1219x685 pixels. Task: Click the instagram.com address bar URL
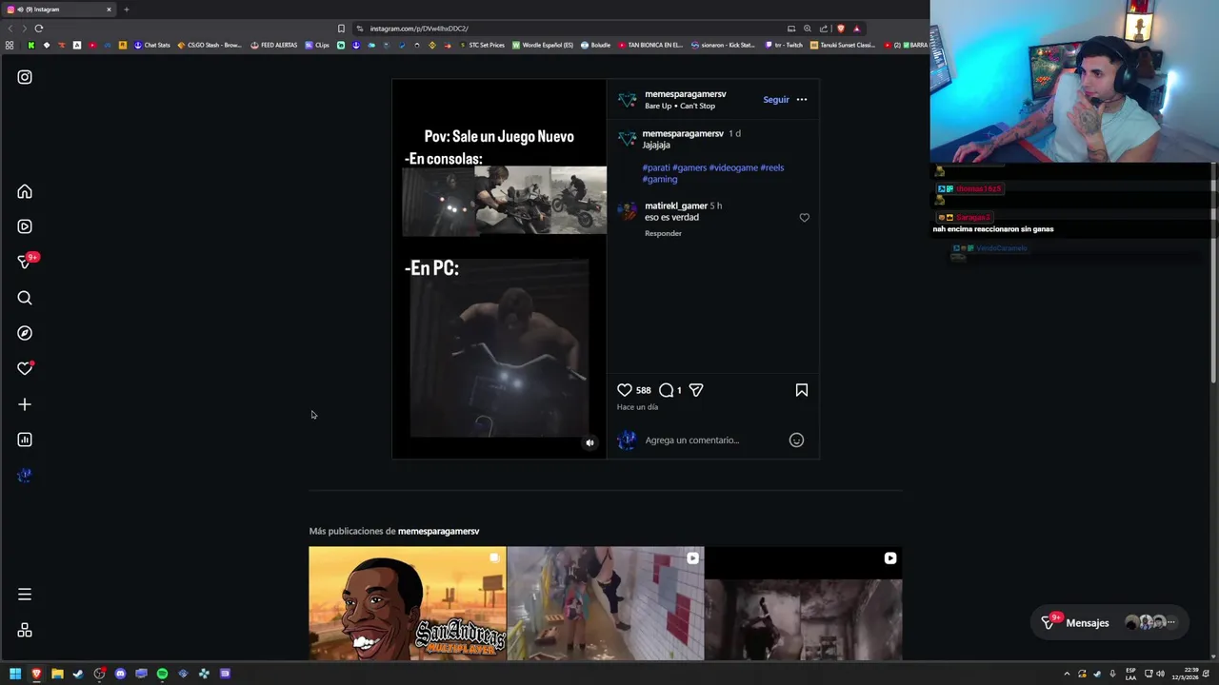pyautogui.click(x=419, y=29)
